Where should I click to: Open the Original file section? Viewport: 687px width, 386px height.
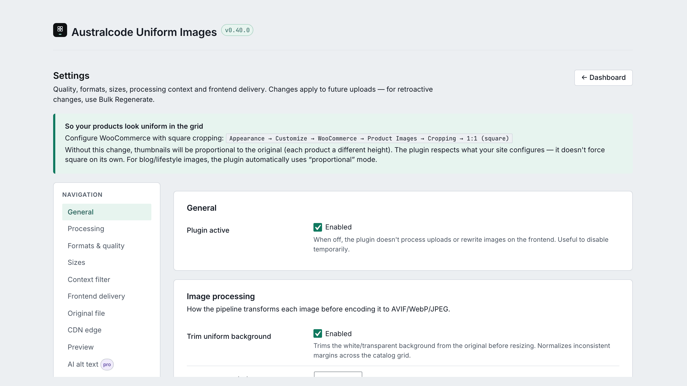107,313
